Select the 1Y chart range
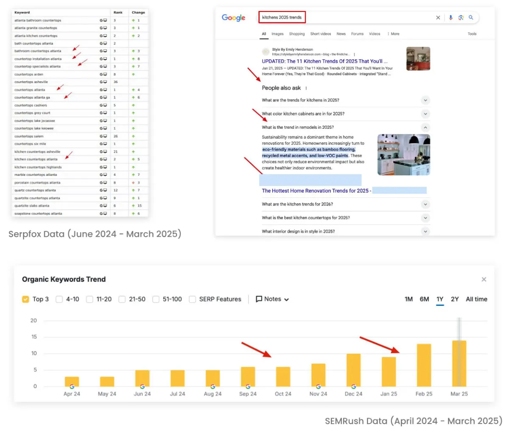This screenshot has height=435, width=509. pyautogui.click(x=440, y=299)
